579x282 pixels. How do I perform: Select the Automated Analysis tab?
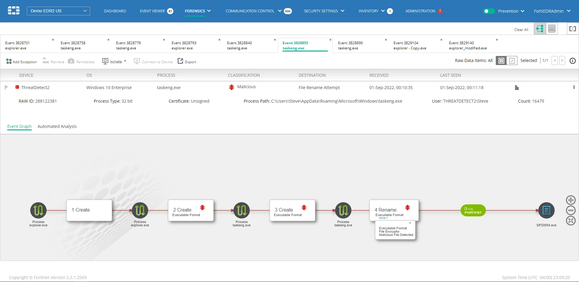pyautogui.click(x=57, y=126)
